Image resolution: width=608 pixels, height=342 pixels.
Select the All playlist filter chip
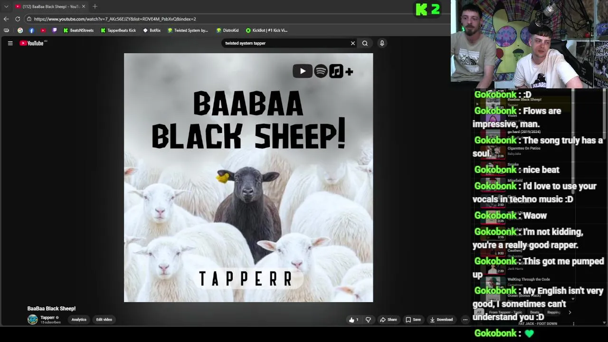click(479, 312)
